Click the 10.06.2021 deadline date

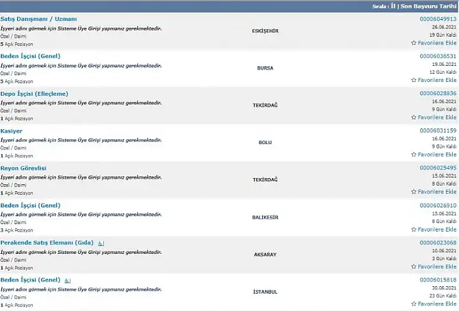444,251
